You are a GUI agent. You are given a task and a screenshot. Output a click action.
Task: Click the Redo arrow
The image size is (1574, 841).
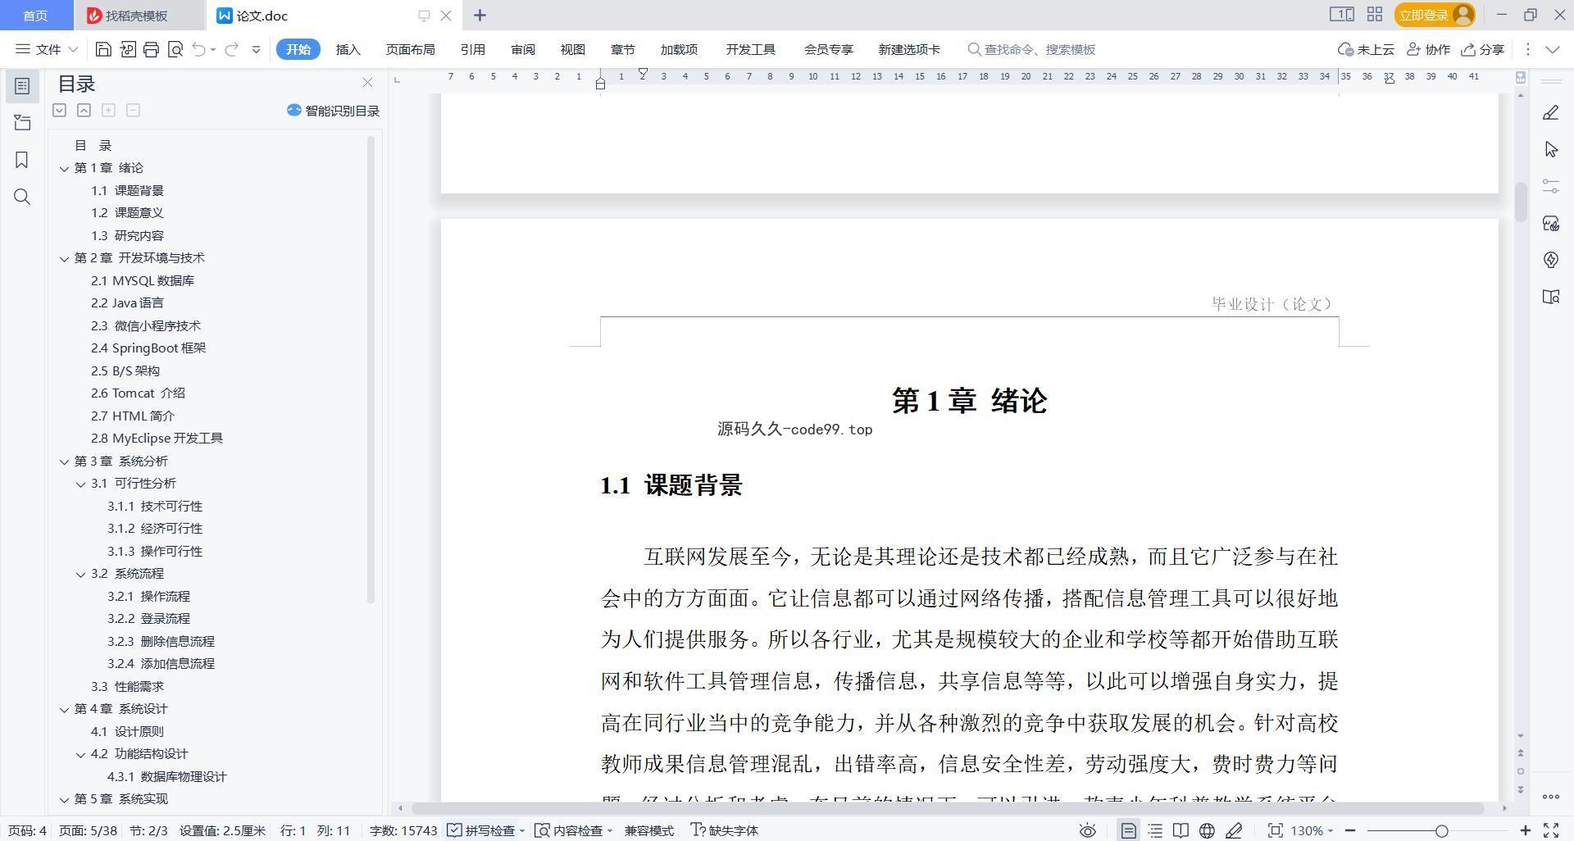point(231,49)
